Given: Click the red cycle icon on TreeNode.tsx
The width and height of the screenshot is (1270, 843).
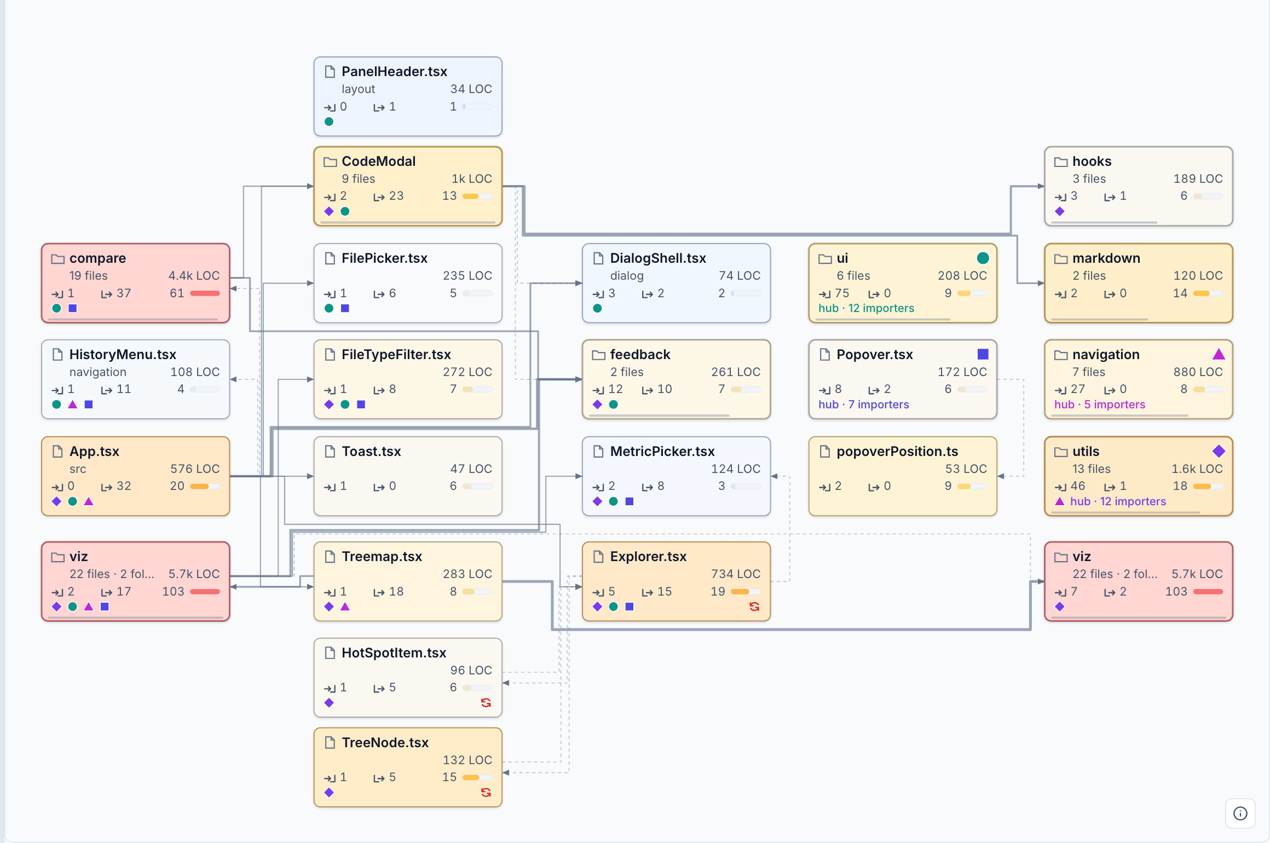Looking at the screenshot, I should click(x=486, y=793).
